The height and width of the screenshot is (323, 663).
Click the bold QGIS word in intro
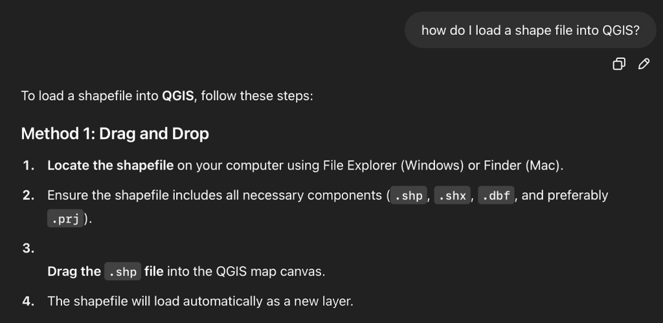(177, 96)
